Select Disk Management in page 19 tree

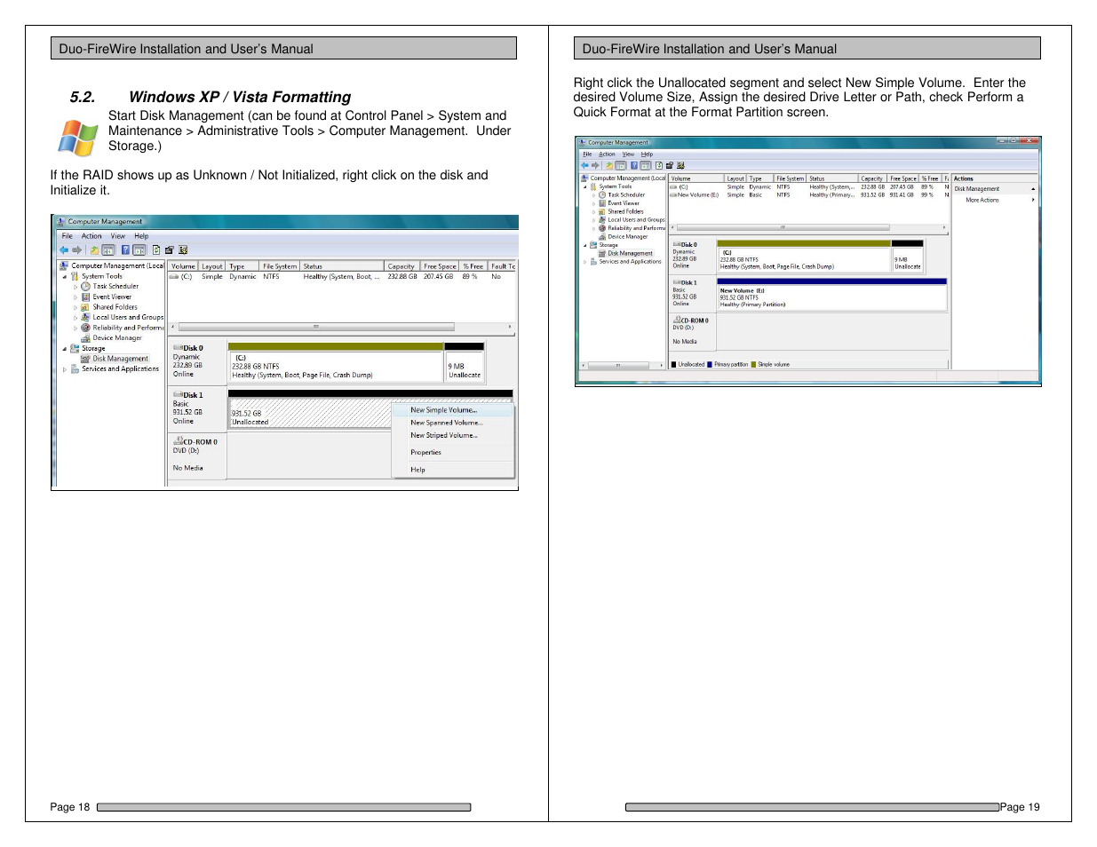[x=630, y=254]
